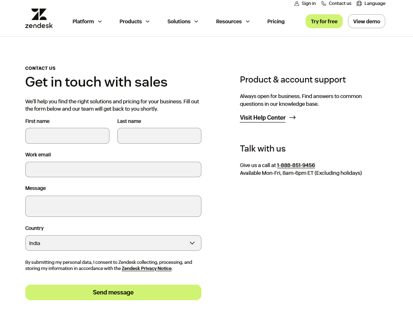Click the Try for free button
Viewport: 413px width, 321px height.
coord(324,21)
